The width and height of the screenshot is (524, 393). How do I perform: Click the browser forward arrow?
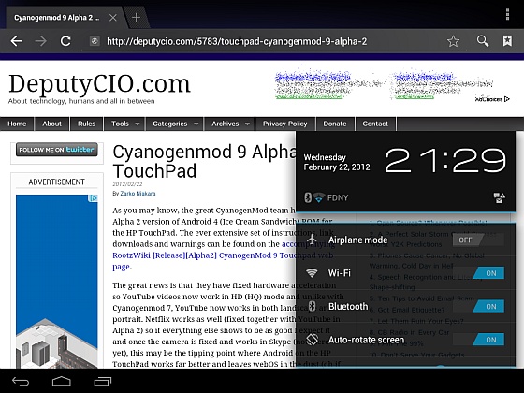click(x=41, y=41)
